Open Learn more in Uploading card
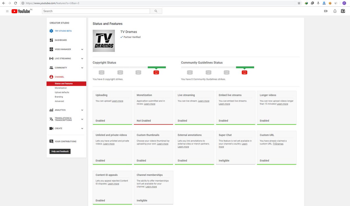Viewport: 350px width, 206px height. pos(118,101)
